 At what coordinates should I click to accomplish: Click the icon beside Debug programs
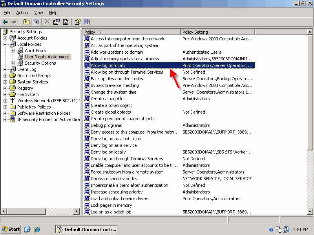click(87, 125)
